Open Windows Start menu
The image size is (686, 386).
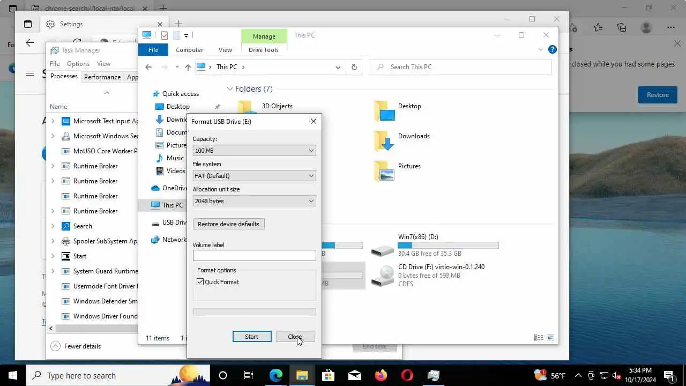tap(13, 375)
